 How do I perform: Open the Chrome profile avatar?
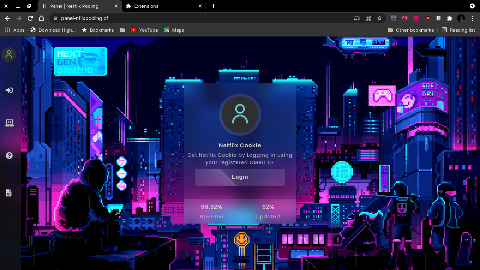coord(461,18)
